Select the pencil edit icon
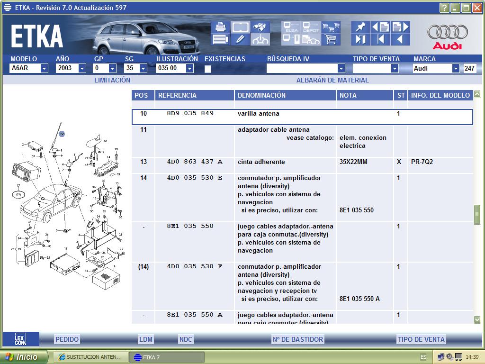The height and width of the screenshot is (364, 485). click(240, 40)
